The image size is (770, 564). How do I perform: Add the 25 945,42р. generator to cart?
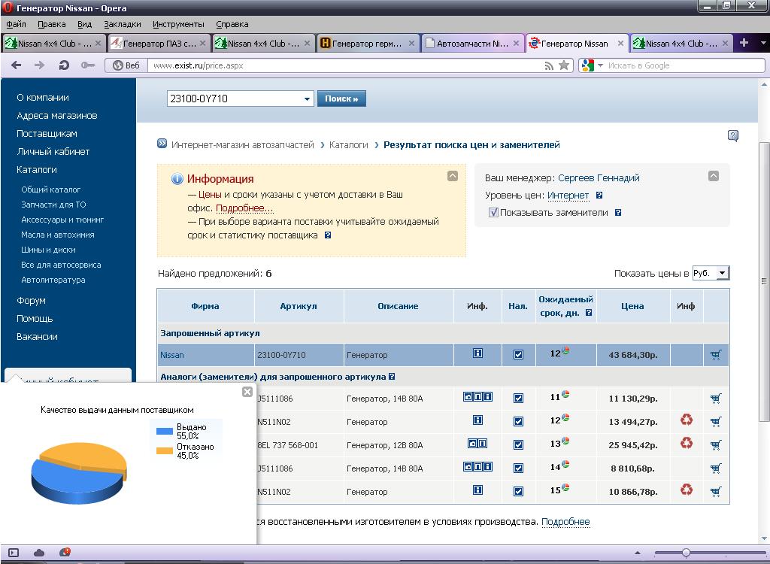(716, 444)
